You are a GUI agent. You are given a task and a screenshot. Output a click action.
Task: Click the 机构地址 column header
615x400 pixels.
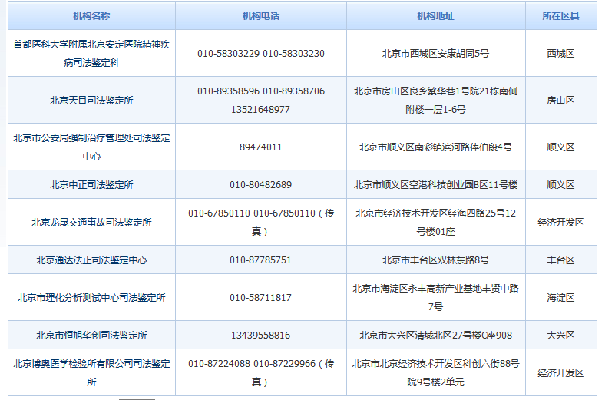tap(435, 15)
